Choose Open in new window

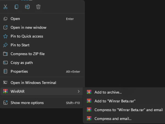42,28
